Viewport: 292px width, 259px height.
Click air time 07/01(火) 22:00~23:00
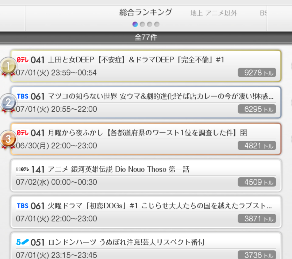click(x=56, y=219)
